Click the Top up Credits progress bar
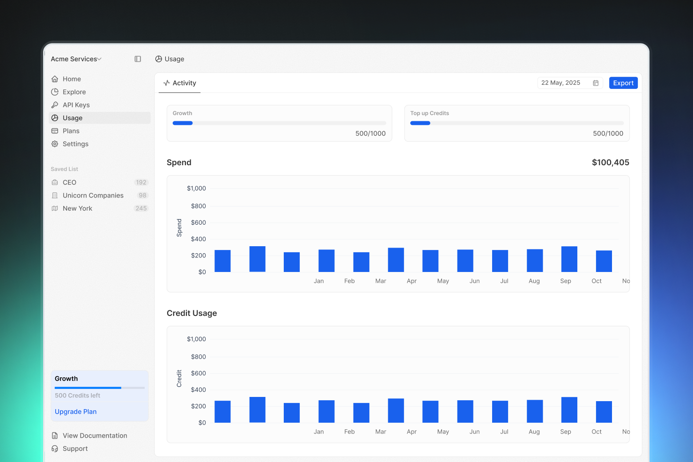Screen dimensions: 693x462 [517, 123]
